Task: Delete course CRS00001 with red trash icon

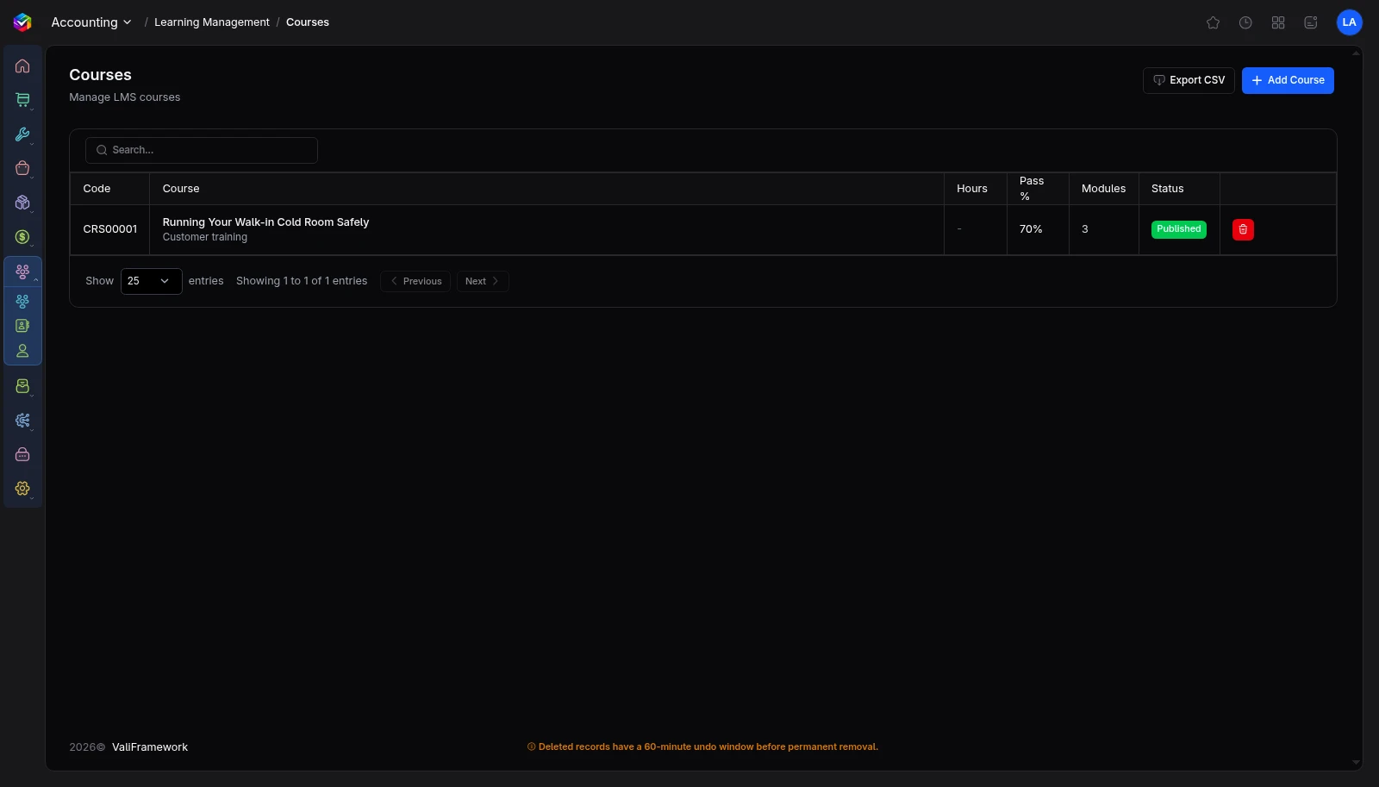Action: pyautogui.click(x=1243, y=229)
